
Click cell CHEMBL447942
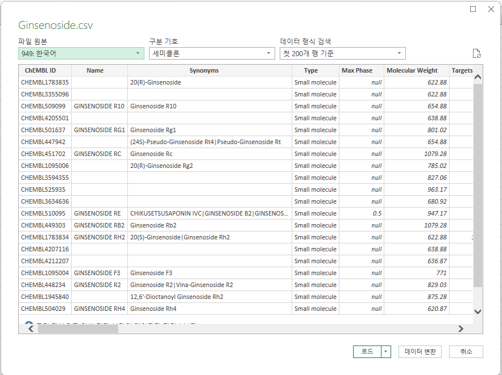coord(45,142)
